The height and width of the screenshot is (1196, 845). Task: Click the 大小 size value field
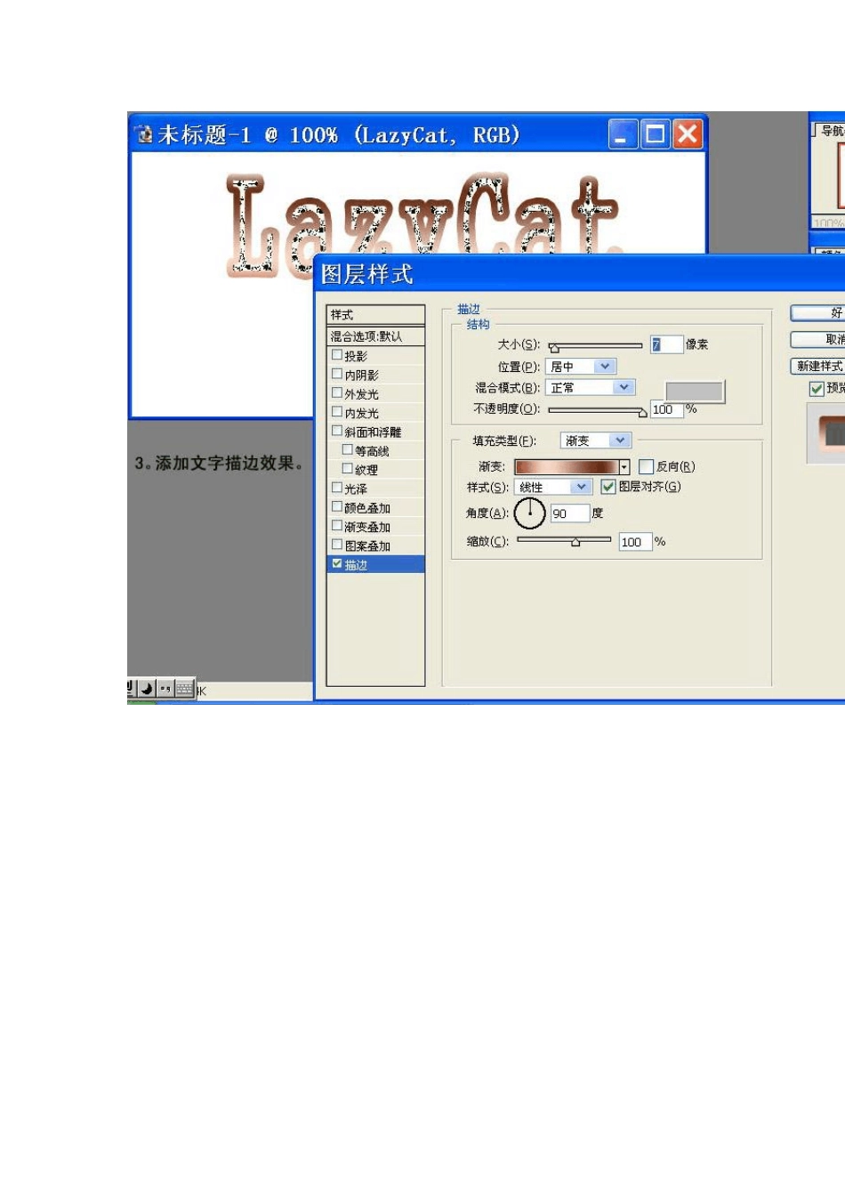pyautogui.click(x=666, y=344)
